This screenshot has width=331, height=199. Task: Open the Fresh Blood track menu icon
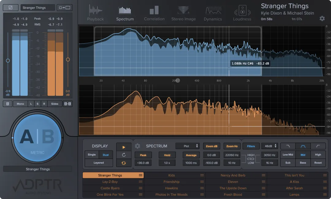point(264,195)
